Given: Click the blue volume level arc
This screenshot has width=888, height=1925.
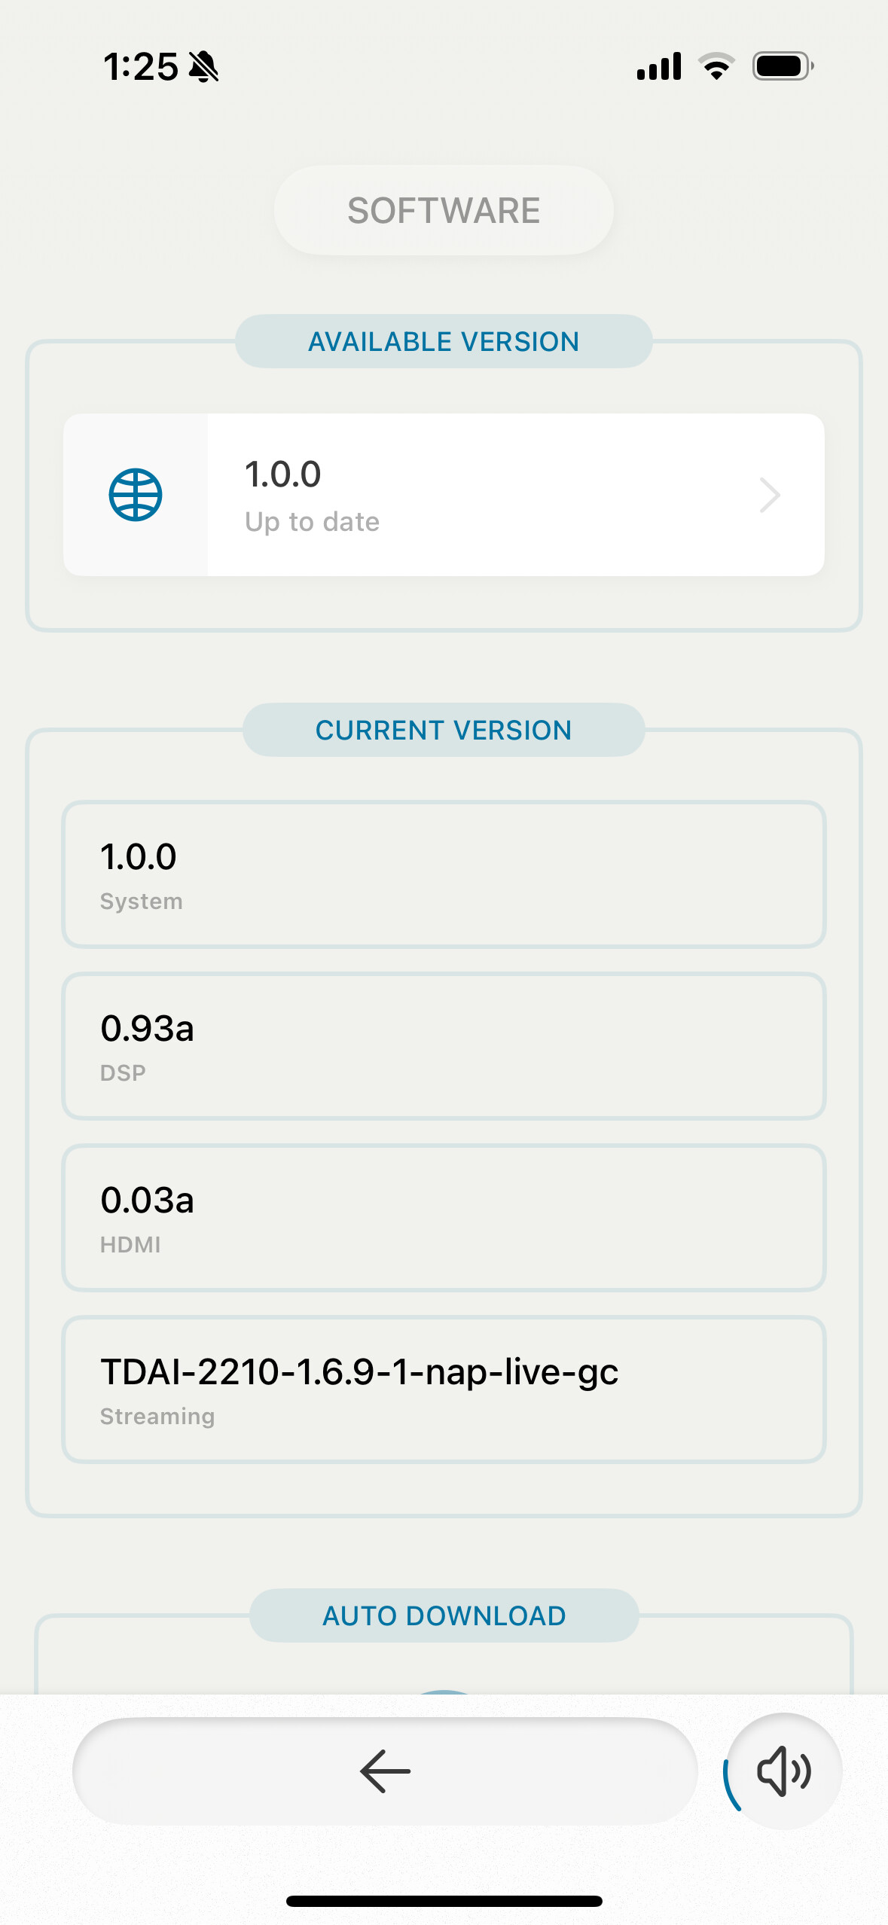Looking at the screenshot, I should [729, 1786].
